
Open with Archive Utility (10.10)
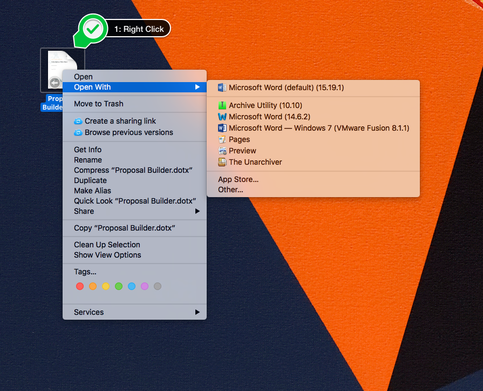pos(313,105)
